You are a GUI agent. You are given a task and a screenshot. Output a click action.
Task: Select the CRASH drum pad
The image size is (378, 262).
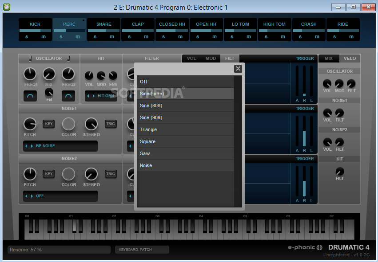click(x=309, y=29)
